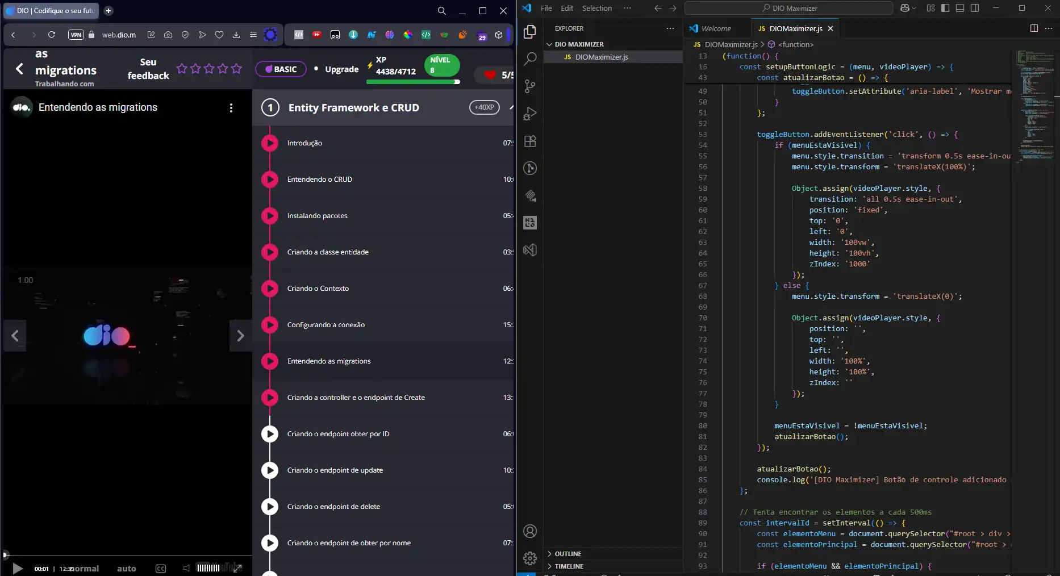Select DIOMaximizer.js in Explorer
The height and width of the screenshot is (576, 1060).
click(x=612, y=57)
